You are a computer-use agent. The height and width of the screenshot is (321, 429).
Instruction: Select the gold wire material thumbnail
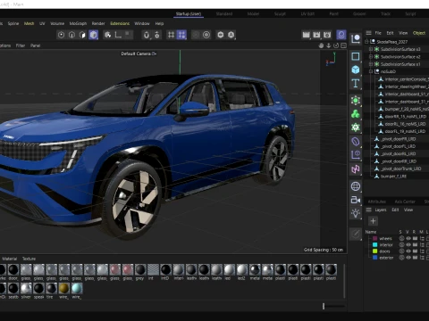coord(63,288)
